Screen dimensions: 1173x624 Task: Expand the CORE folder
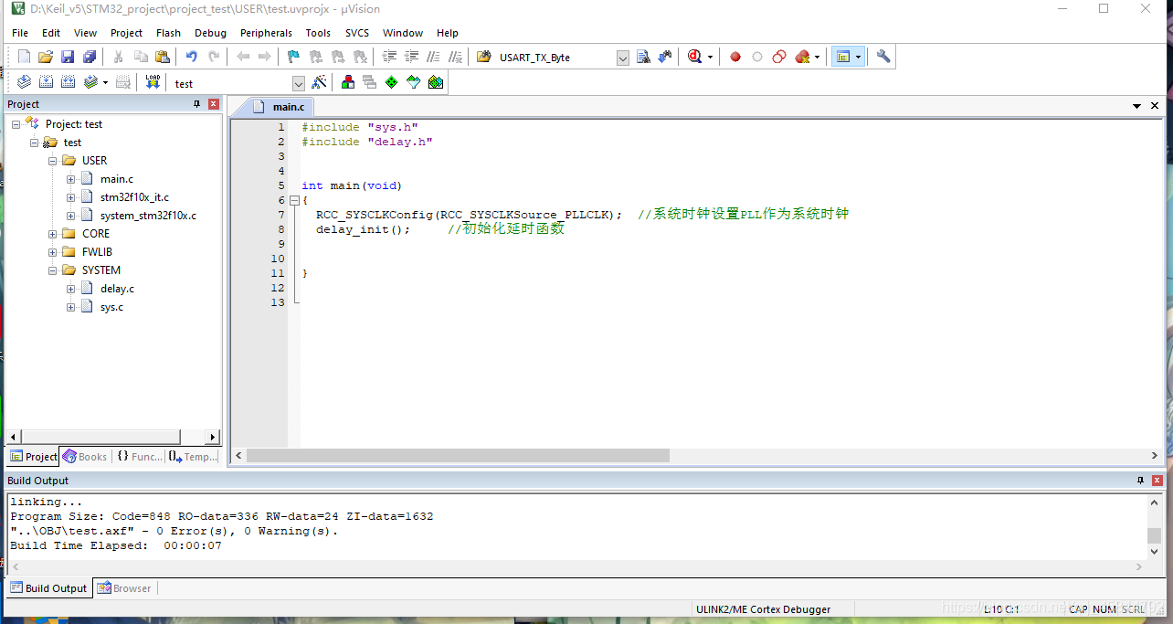[53, 234]
